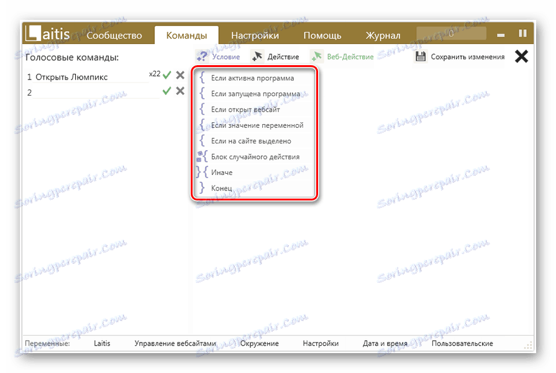Click the brace icon beside Если значение переменной
The height and width of the screenshot is (373, 556).
tap(202, 125)
